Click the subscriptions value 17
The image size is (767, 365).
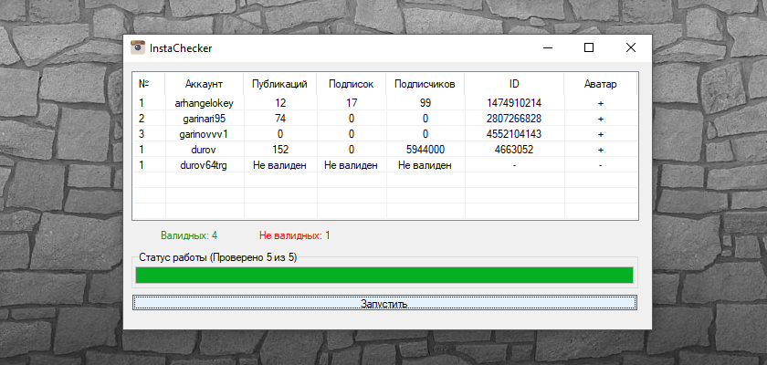(x=352, y=103)
